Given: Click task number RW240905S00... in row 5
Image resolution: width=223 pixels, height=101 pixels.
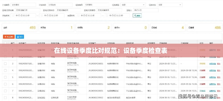Looking at the screenshot, I should tap(26, 77).
